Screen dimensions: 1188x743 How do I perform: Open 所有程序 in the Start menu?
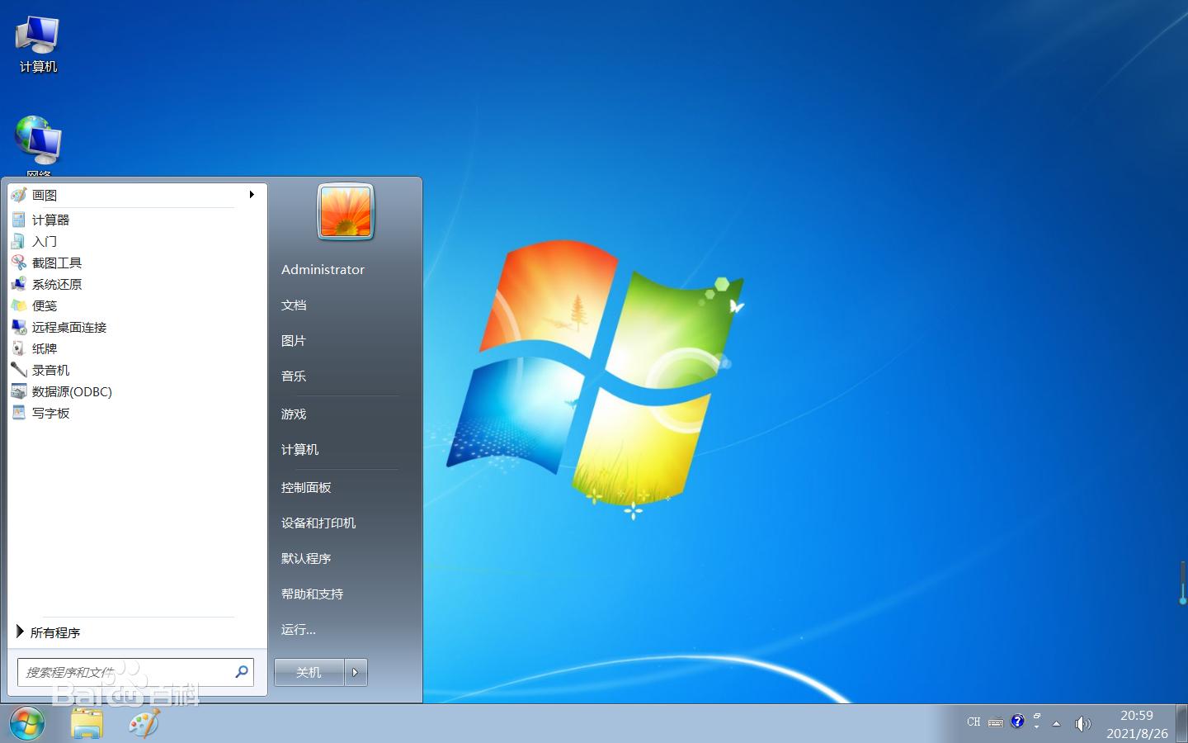54,632
